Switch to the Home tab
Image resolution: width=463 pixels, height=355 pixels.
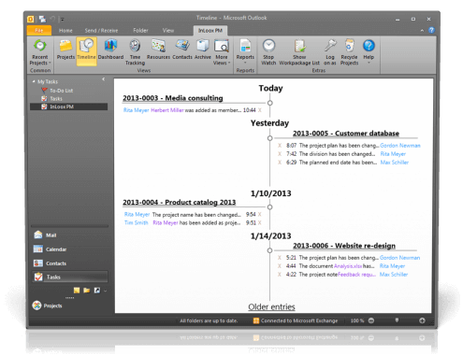(65, 31)
